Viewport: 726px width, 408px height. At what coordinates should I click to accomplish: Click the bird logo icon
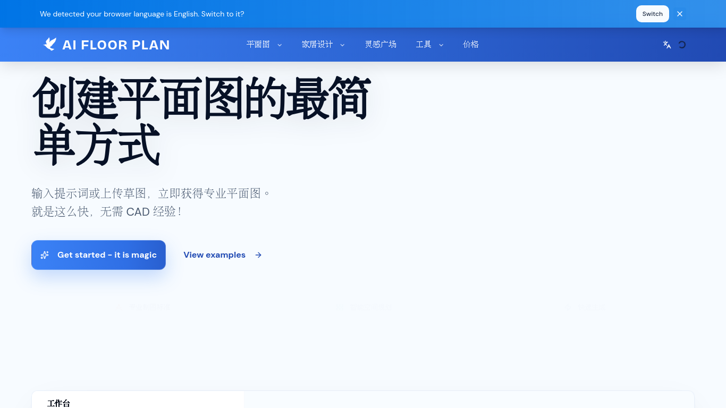pyautogui.click(x=49, y=45)
